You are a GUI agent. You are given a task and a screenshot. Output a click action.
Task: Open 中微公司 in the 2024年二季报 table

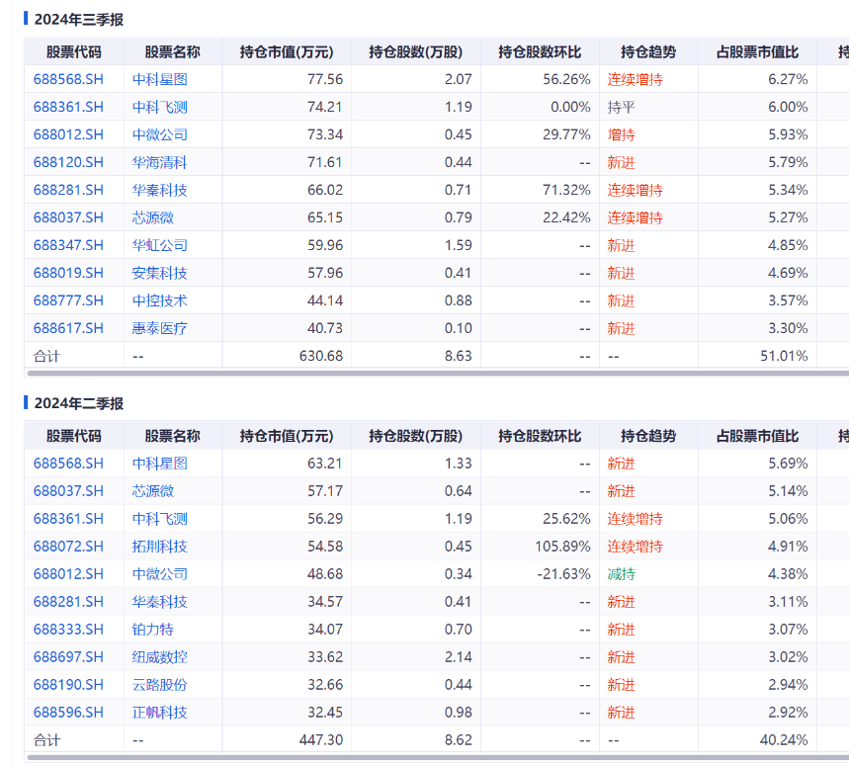pos(160,574)
